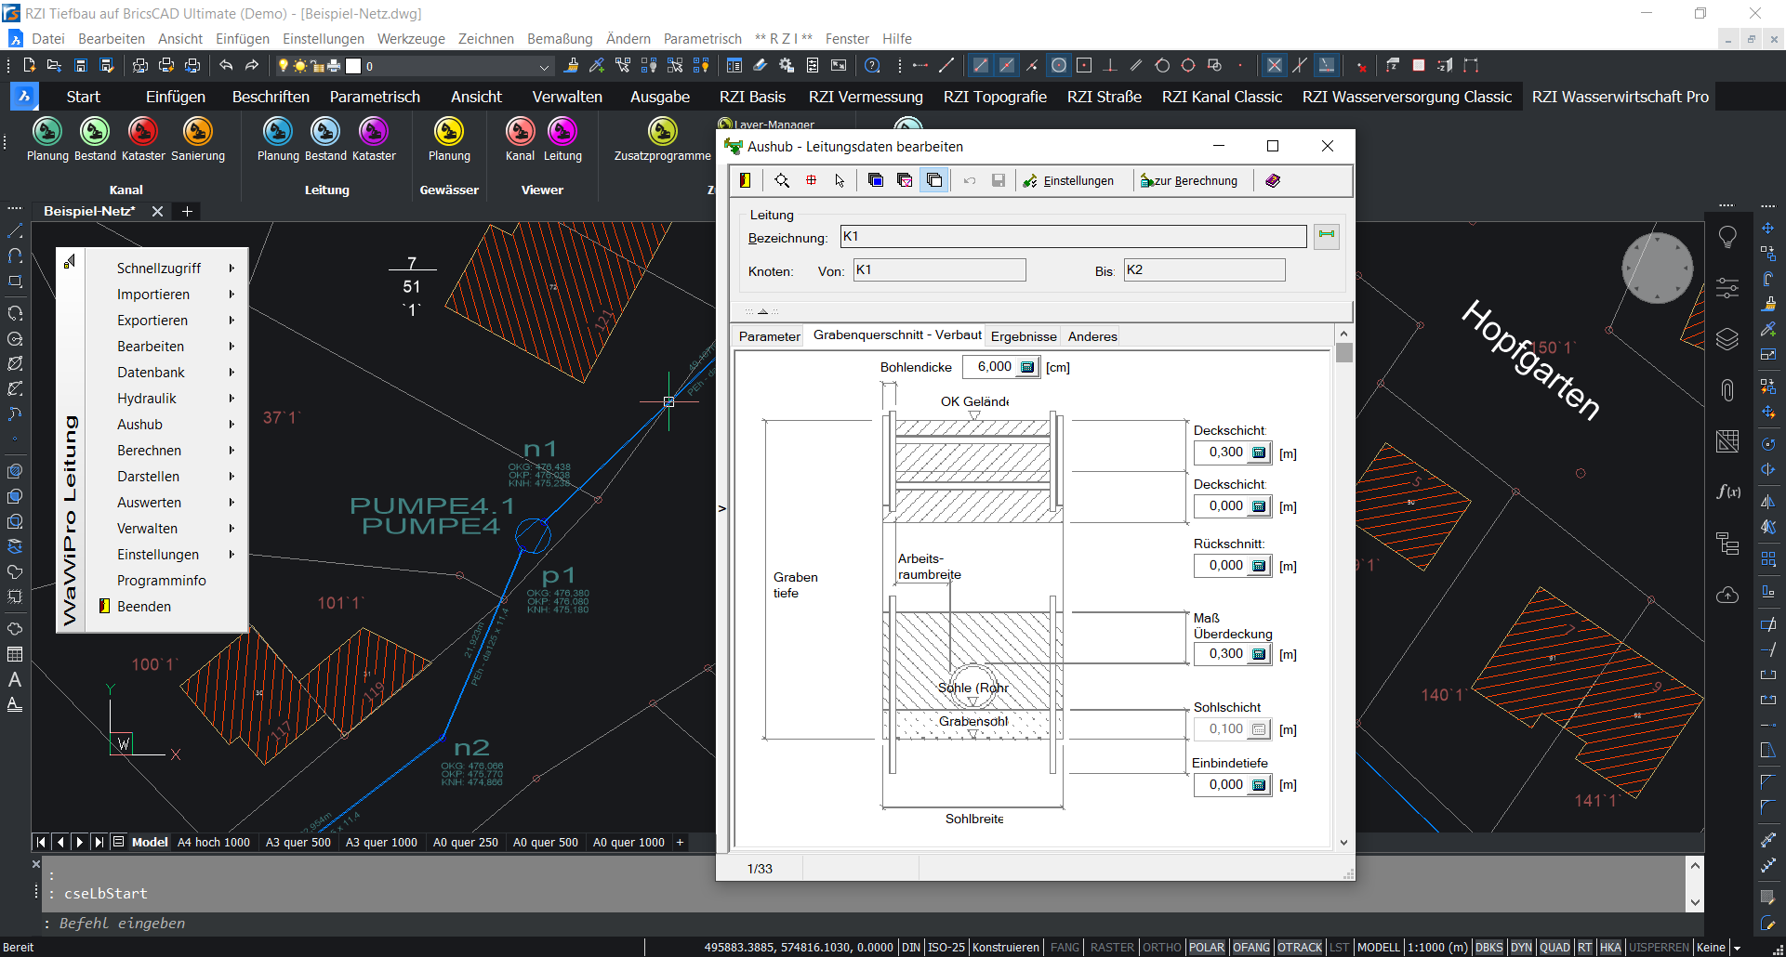Click the layer color swatch in toolbar
Viewport: 1786px width, 957px height.
point(353,66)
